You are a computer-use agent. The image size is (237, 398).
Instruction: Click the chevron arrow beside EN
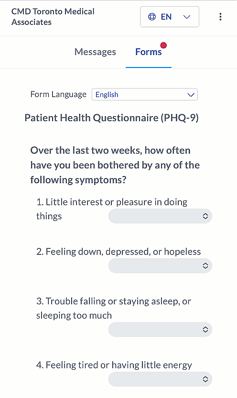point(187,17)
